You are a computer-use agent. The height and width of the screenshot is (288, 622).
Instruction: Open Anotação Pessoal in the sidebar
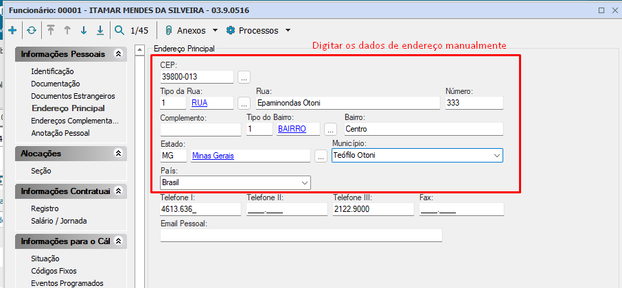(x=60, y=133)
